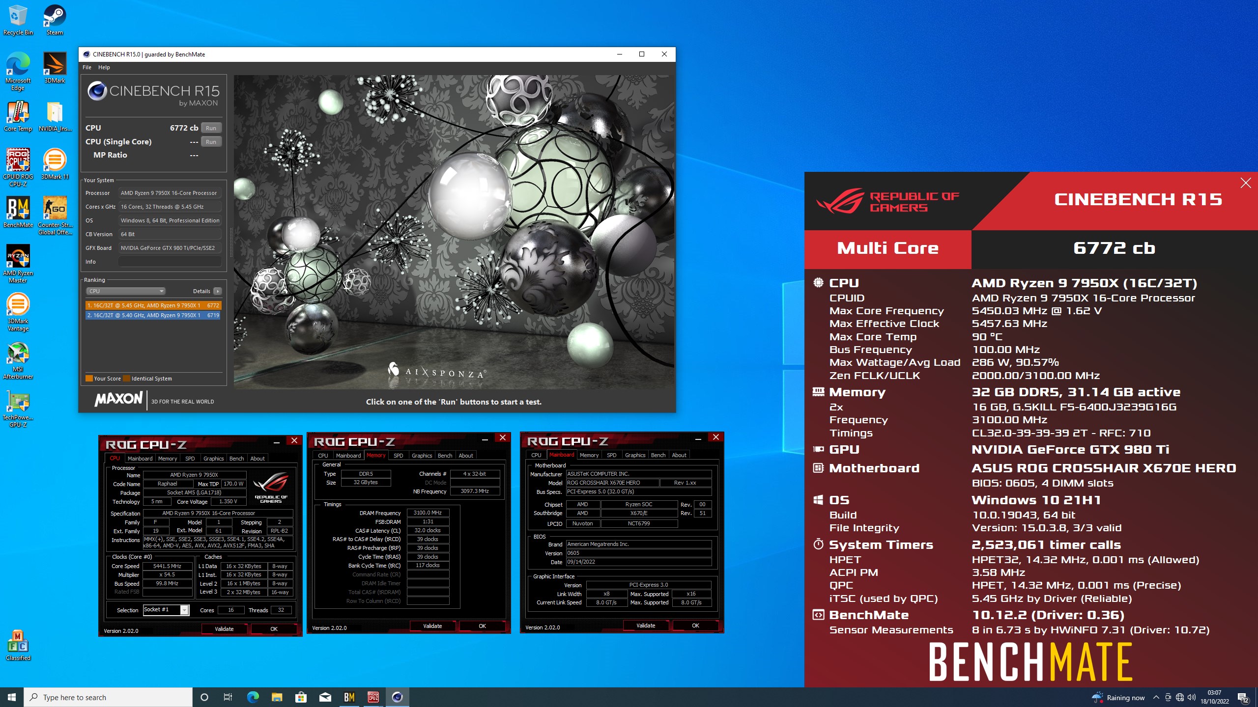1258x707 pixels.
Task: Close the BenchMate result overlay
Action: [1245, 183]
